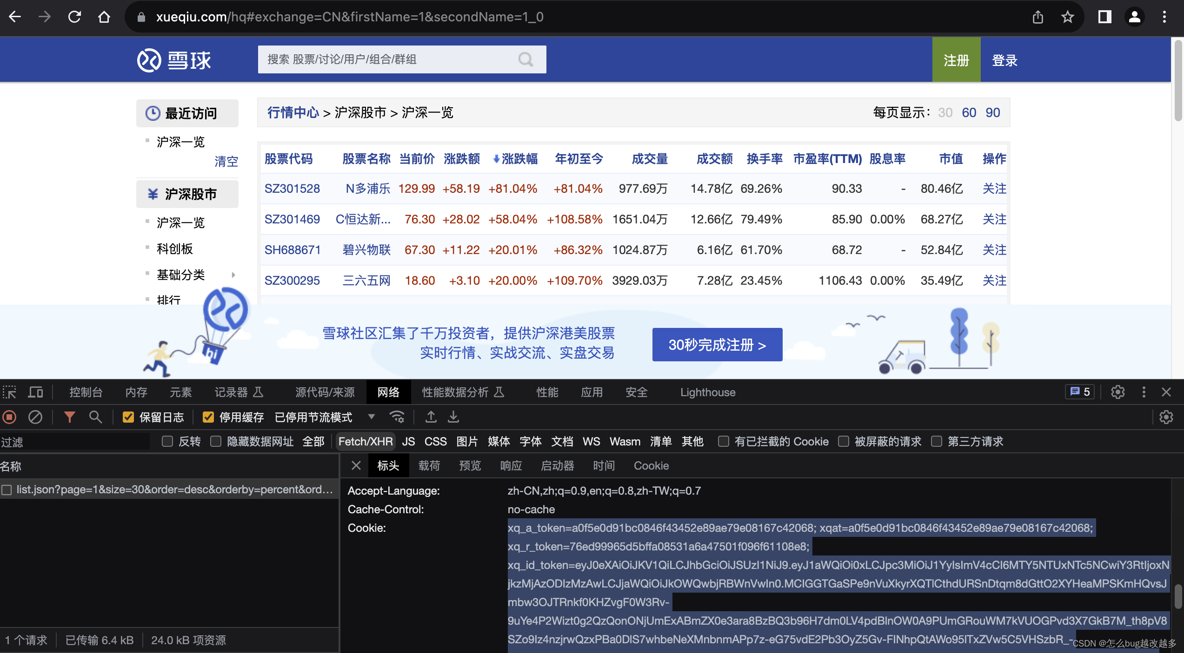Click the network filter funnel icon
The image size is (1184, 653).
[69, 417]
